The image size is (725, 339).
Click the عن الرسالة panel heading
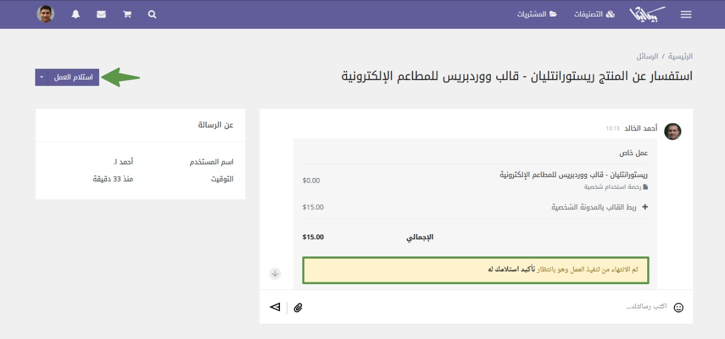216,125
